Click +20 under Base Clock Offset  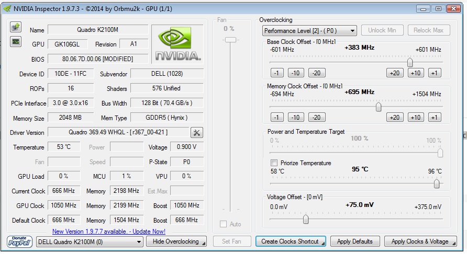395,73
